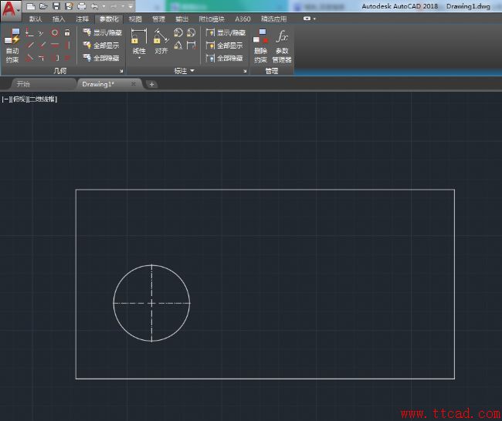Open the 附加模块 ribbon tab
This screenshot has height=421, width=502.
click(212, 19)
